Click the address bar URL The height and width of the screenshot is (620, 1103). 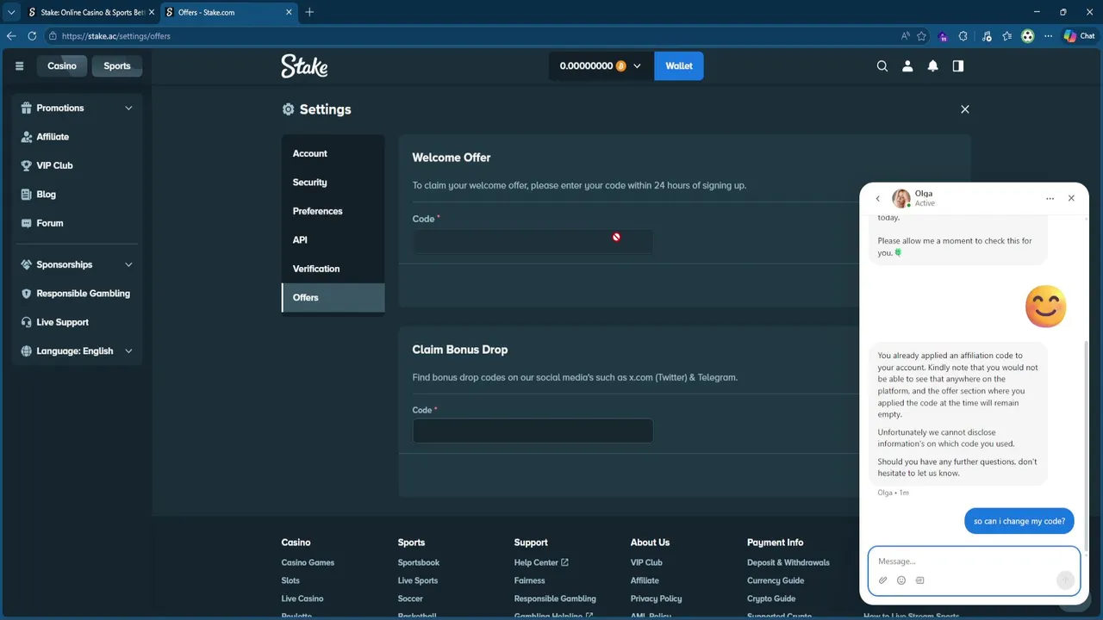(116, 36)
